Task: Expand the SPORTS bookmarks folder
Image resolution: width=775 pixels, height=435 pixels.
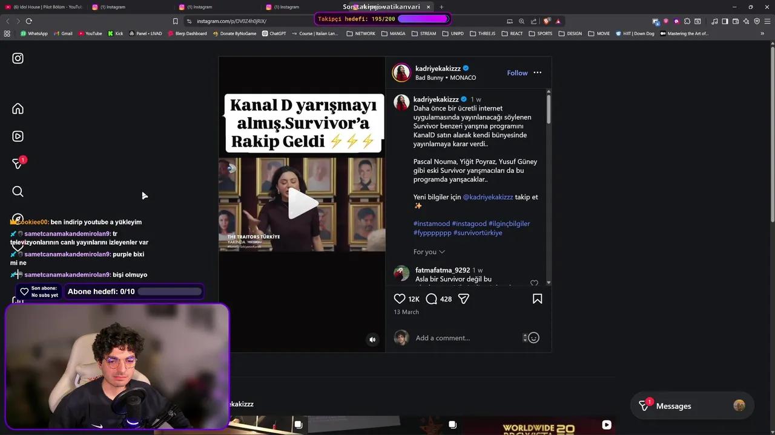Action: (x=541, y=34)
